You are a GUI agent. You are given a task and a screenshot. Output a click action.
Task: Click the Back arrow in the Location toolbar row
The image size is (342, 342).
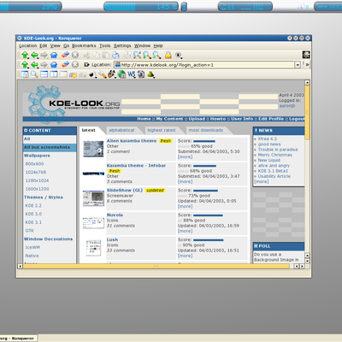coord(34,65)
